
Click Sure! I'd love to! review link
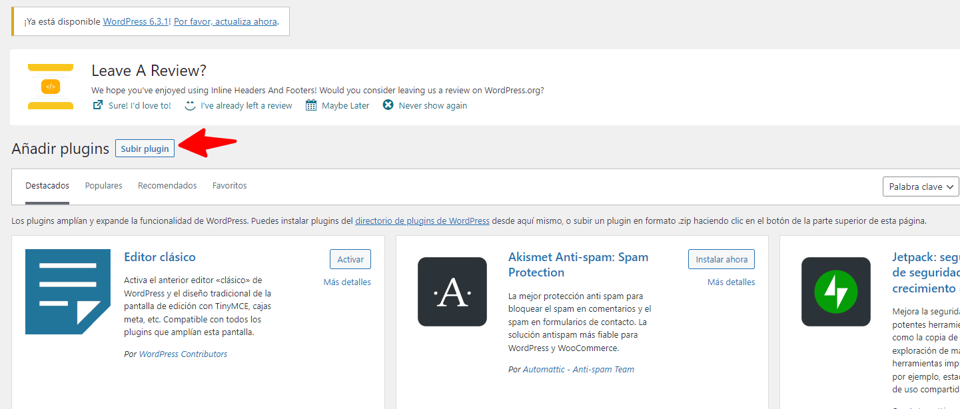coord(140,105)
